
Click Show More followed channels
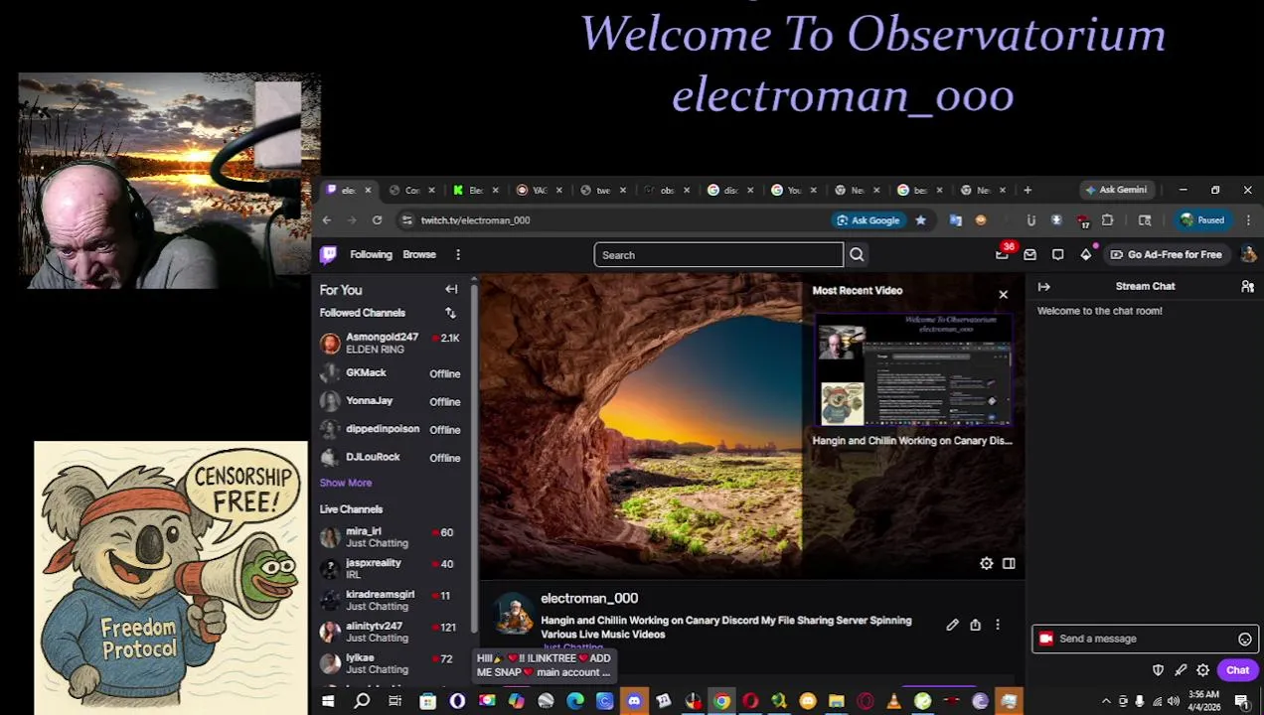346,484
